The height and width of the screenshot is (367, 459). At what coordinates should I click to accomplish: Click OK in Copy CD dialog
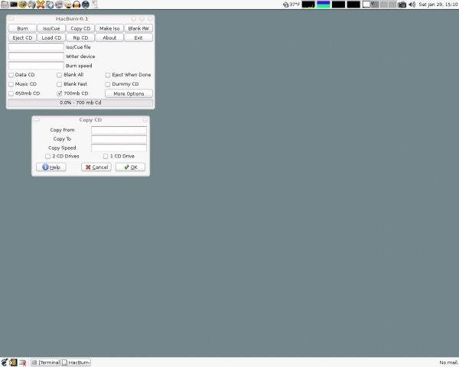[130, 167]
